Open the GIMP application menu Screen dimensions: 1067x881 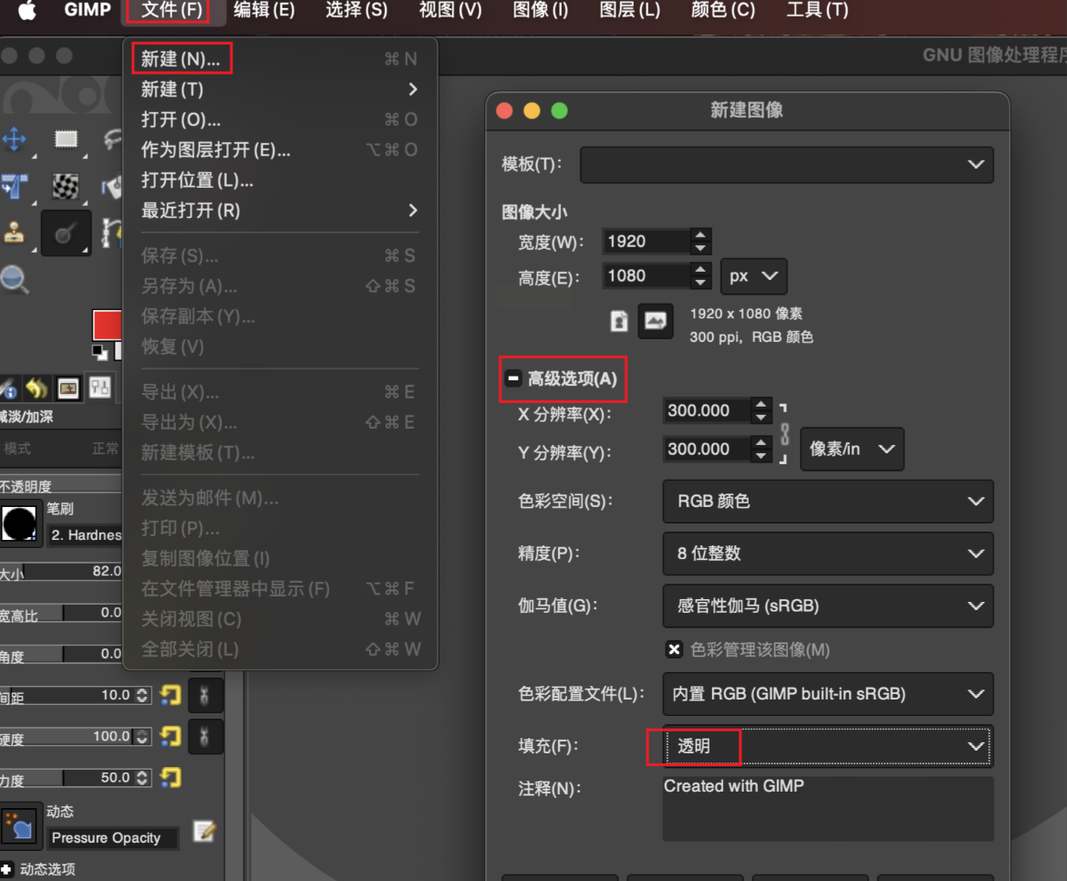click(88, 10)
